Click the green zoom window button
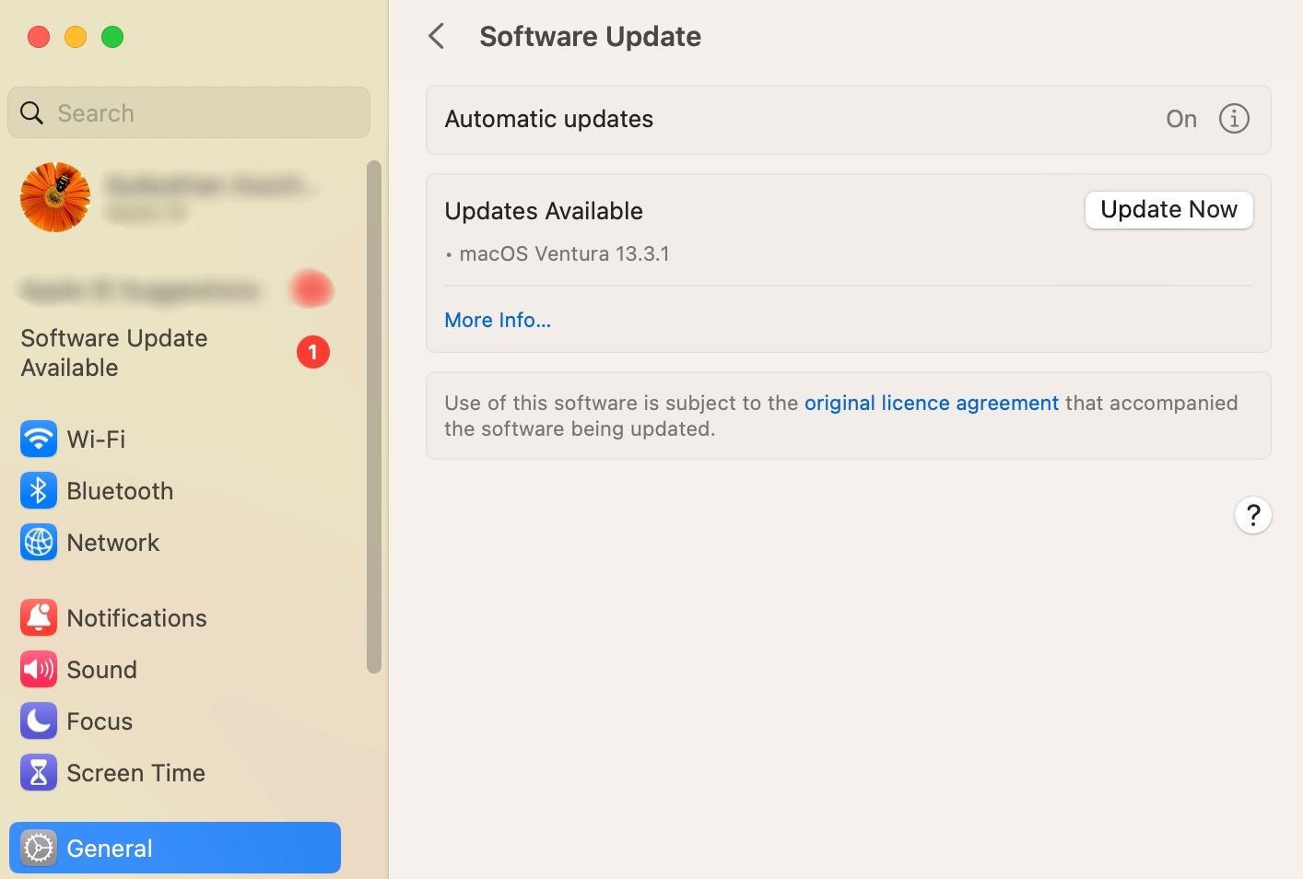This screenshot has width=1303, height=879. click(x=112, y=37)
